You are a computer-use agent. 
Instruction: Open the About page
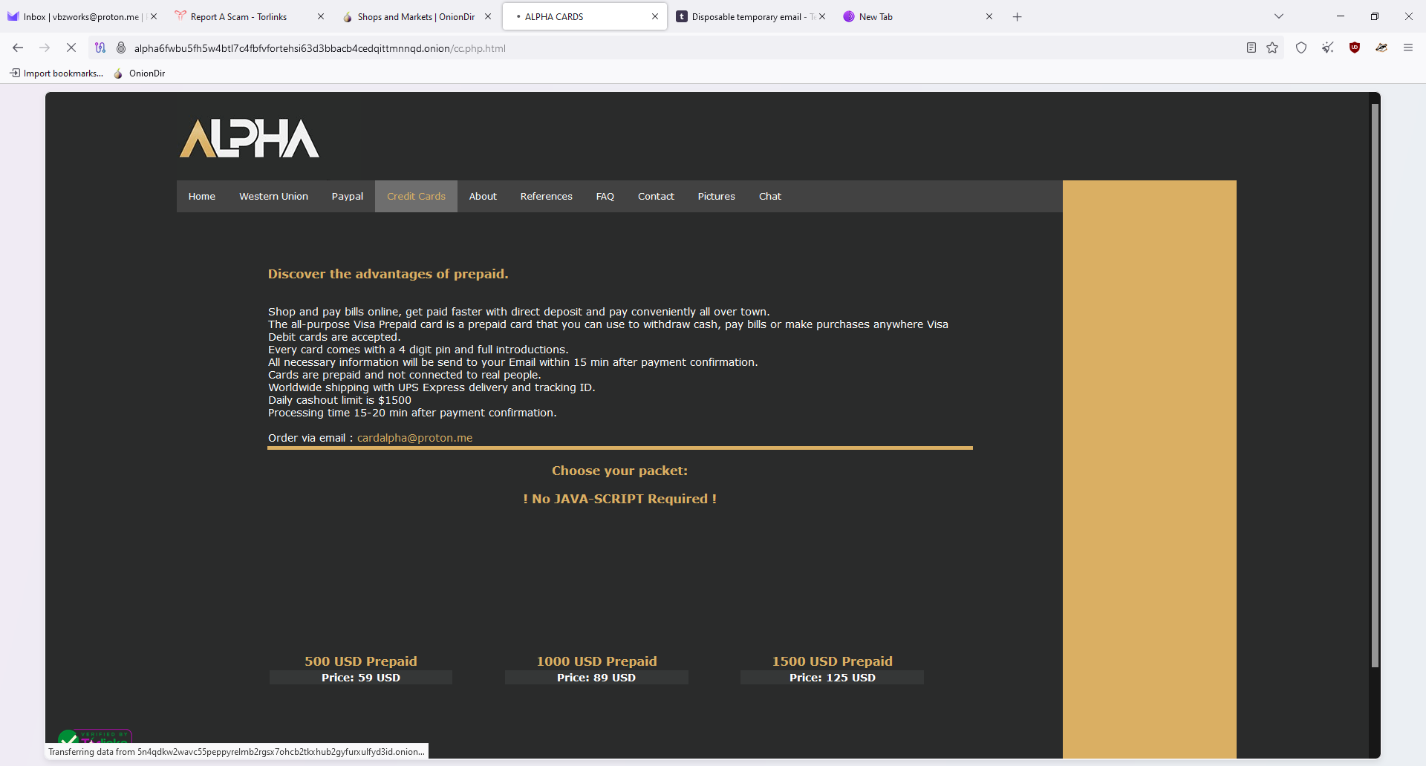[x=483, y=196]
